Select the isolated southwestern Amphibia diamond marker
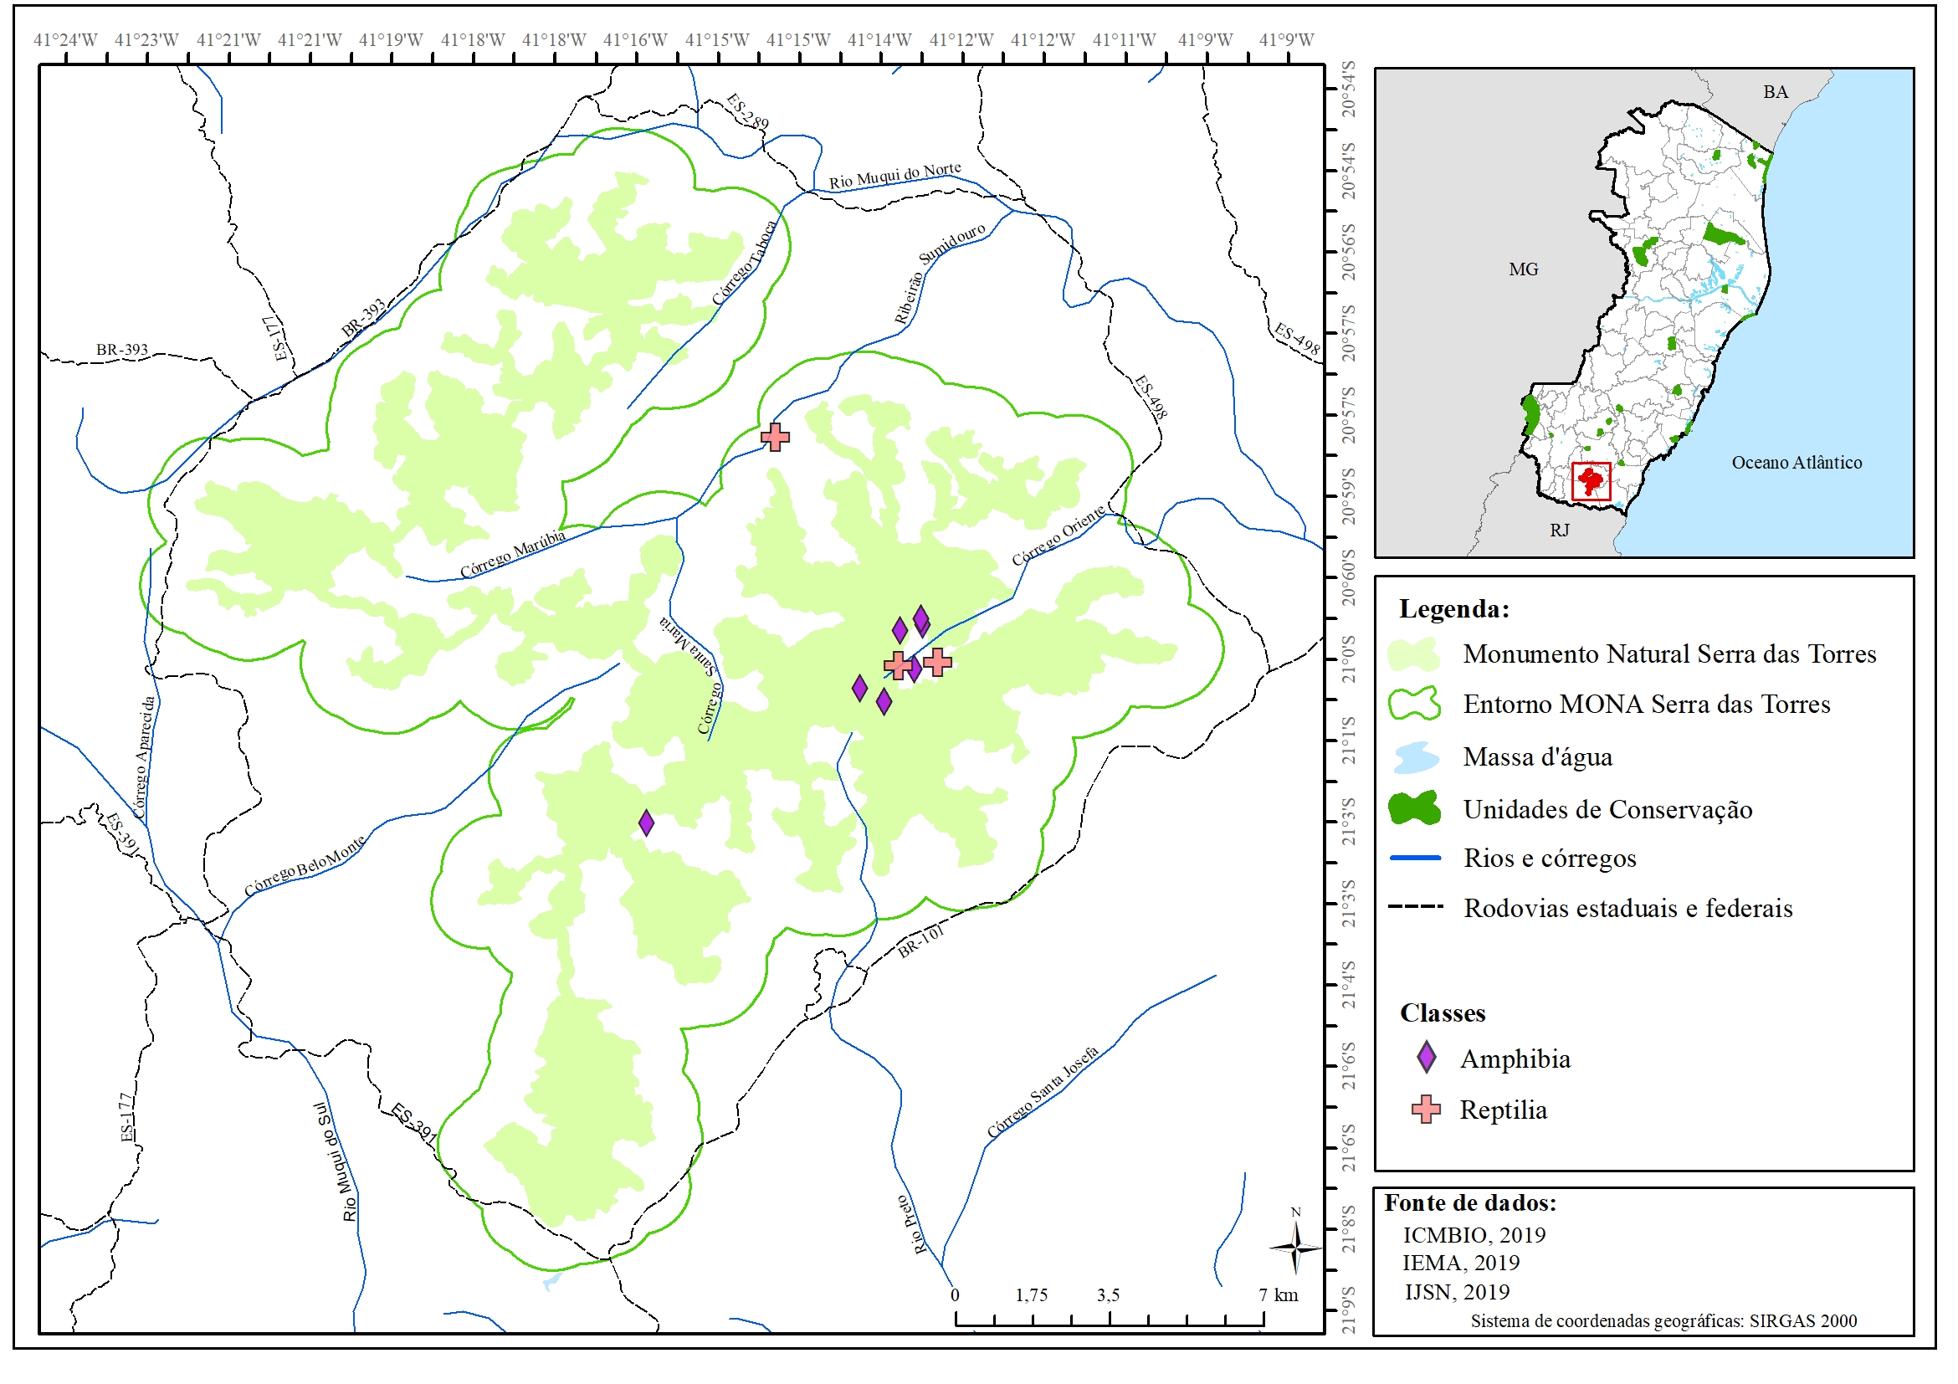Image resolution: width=1958 pixels, height=1384 pixels. (647, 822)
